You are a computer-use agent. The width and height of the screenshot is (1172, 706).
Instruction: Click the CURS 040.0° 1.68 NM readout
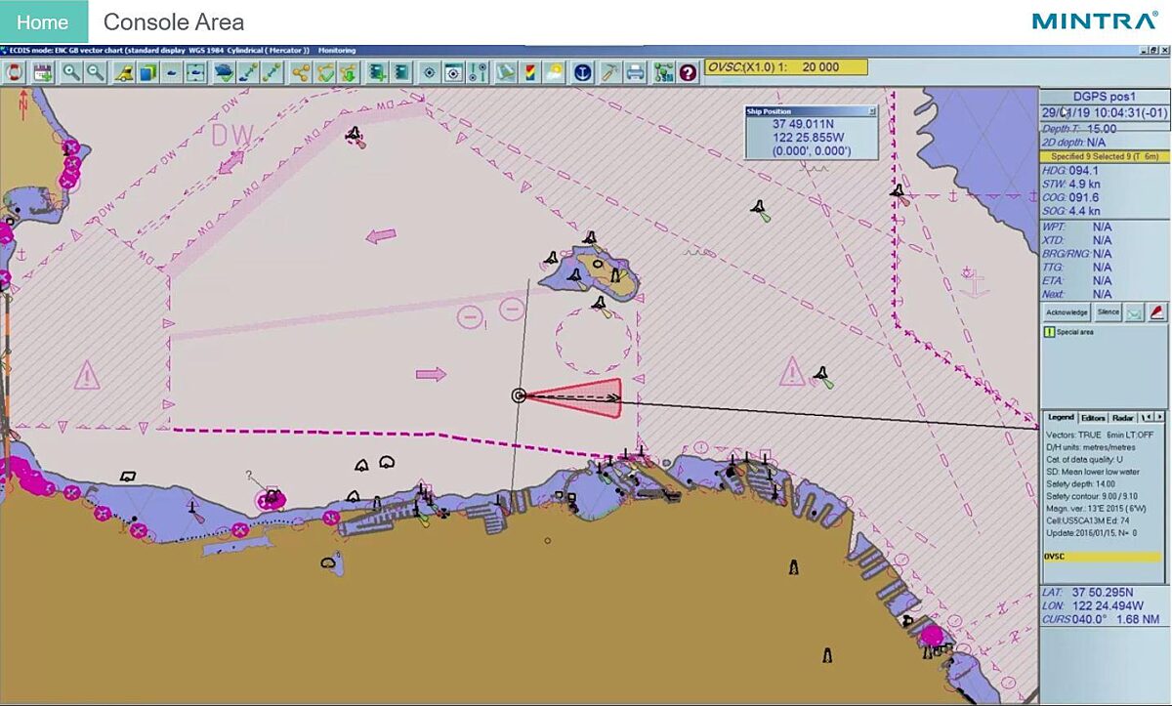click(1101, 619)
